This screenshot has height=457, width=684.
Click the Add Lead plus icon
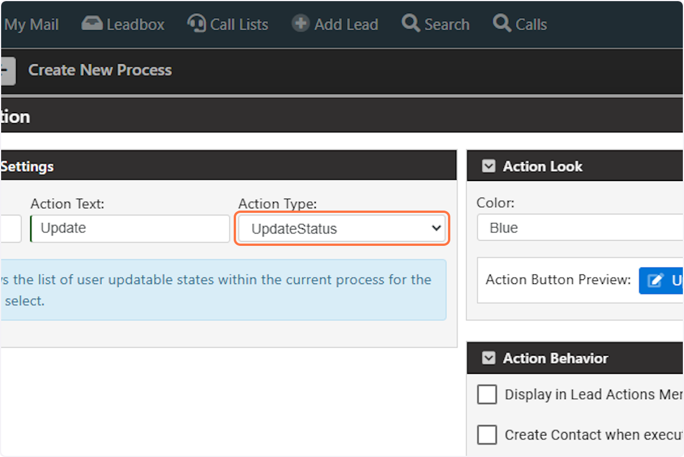pyautogui.click(x=300, y=24)
